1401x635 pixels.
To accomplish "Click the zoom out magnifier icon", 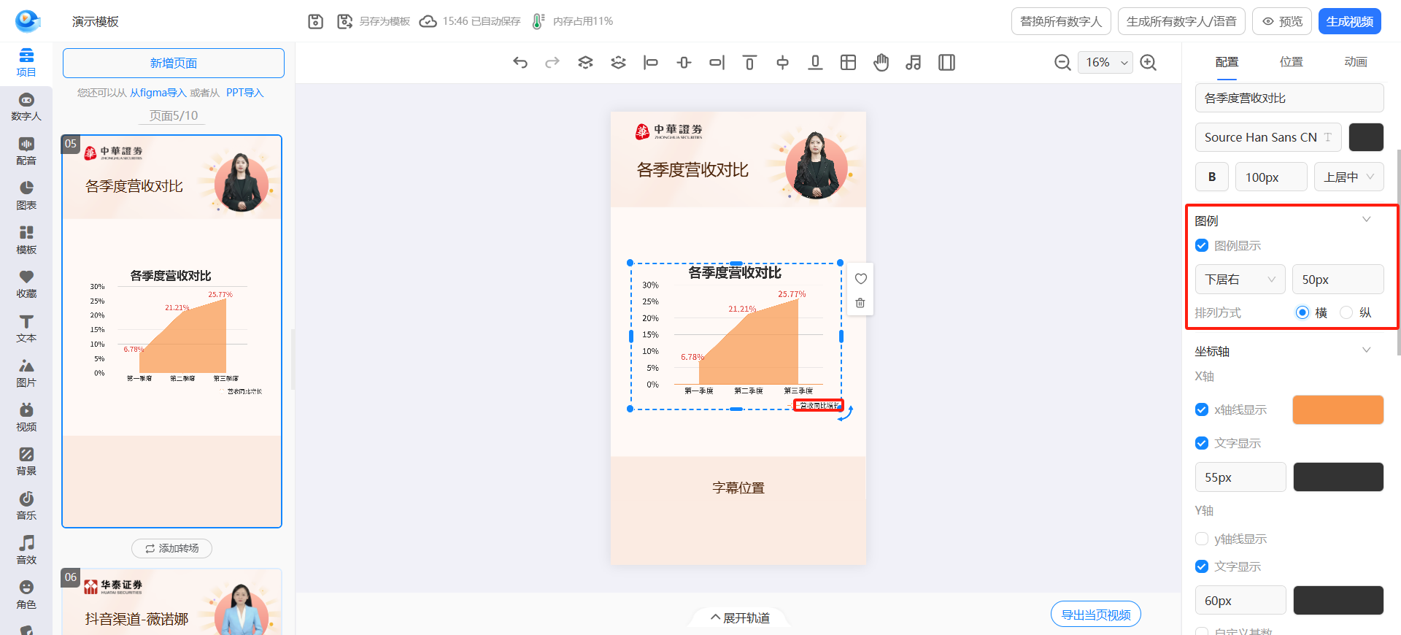I will 1062,63.
